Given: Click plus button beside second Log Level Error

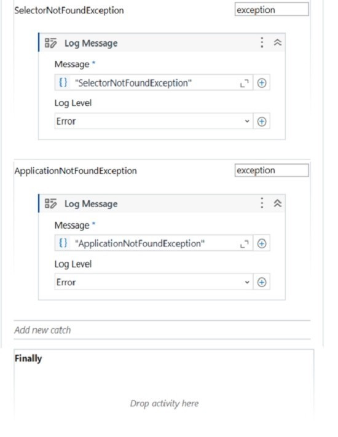Looking at the screenshot, I should [262, 282].
